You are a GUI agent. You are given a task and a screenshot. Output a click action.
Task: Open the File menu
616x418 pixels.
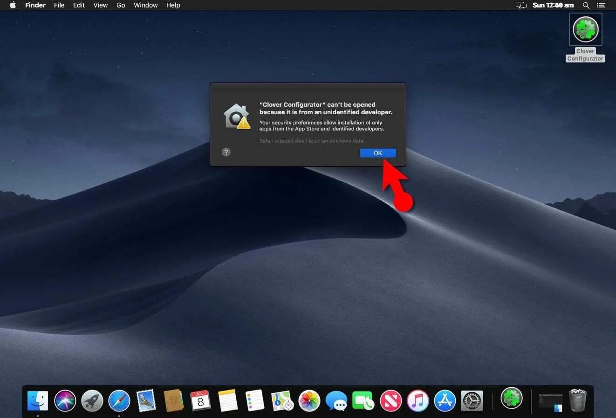click(x=59, y=5)
